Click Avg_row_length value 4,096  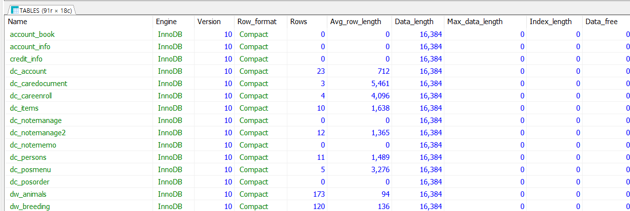pos(380,96)
